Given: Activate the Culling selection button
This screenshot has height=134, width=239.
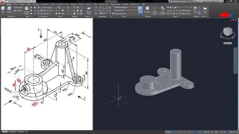Looking at the screenshot, I should coord(140,10).
